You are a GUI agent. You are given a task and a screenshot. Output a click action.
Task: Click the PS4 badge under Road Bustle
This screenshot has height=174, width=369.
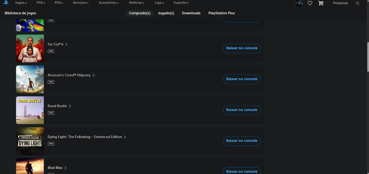[51, 113]
